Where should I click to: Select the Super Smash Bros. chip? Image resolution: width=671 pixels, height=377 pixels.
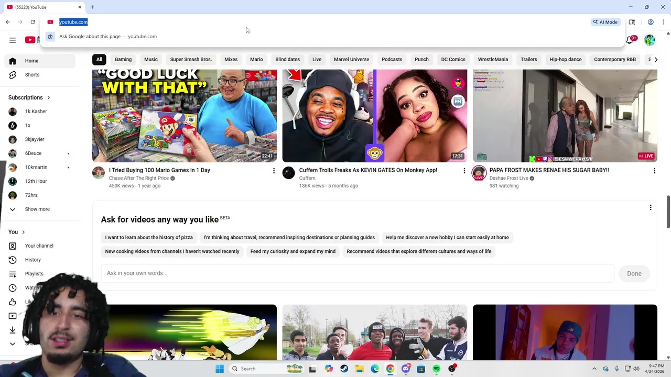[191, 60]
